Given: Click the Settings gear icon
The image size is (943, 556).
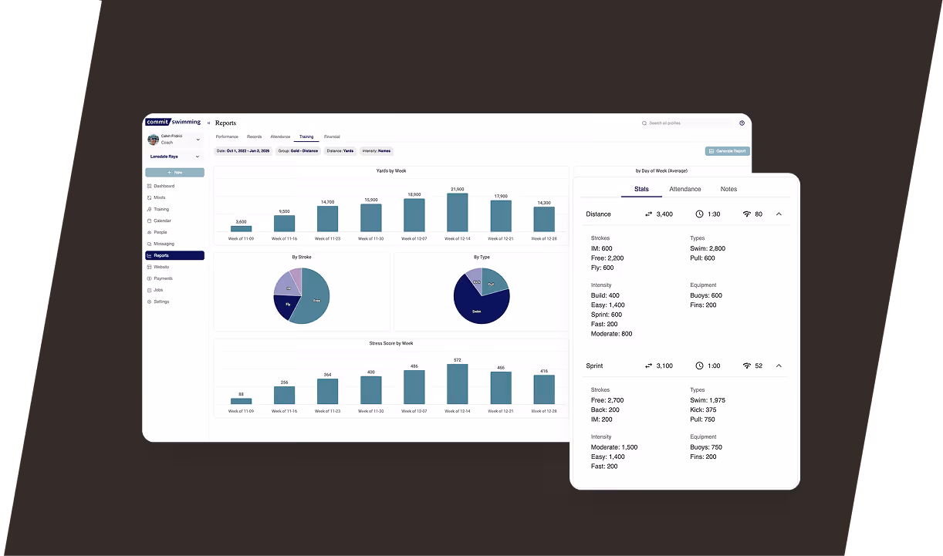Looking at the screenshot, I should tap(149, 302).
